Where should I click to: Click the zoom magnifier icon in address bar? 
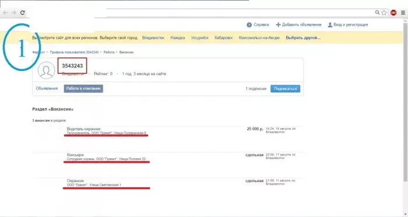377,12
